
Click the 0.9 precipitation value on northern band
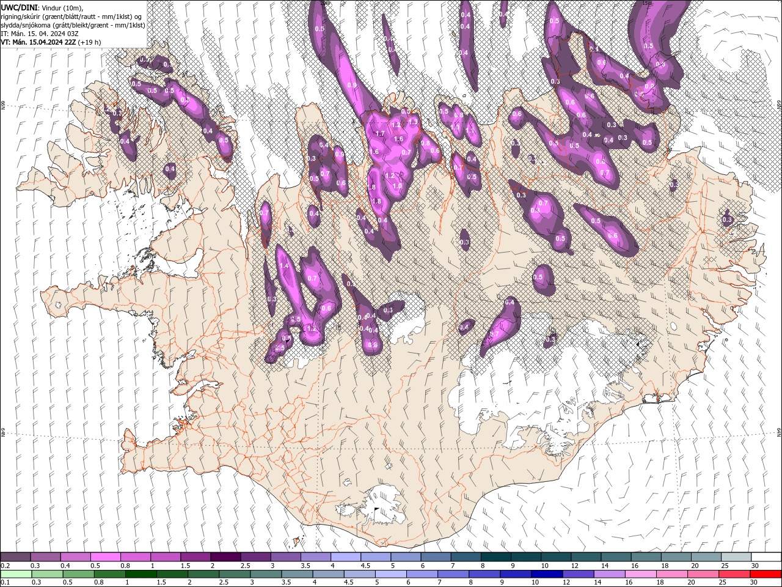[352, 85]
